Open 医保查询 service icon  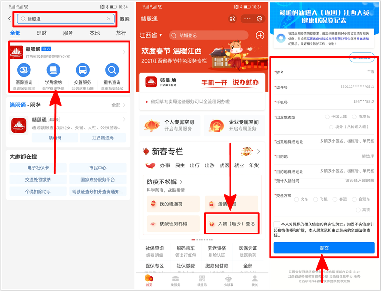coord(24,70)
